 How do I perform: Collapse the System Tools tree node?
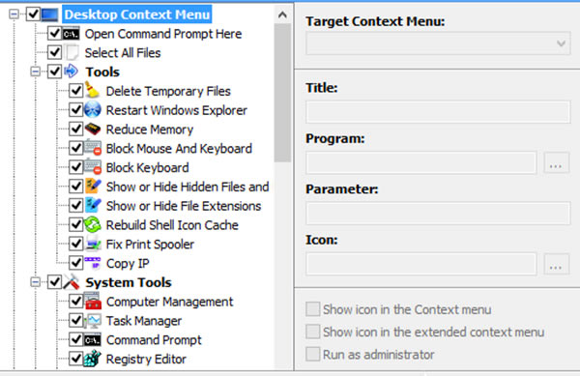click(36, 282)
